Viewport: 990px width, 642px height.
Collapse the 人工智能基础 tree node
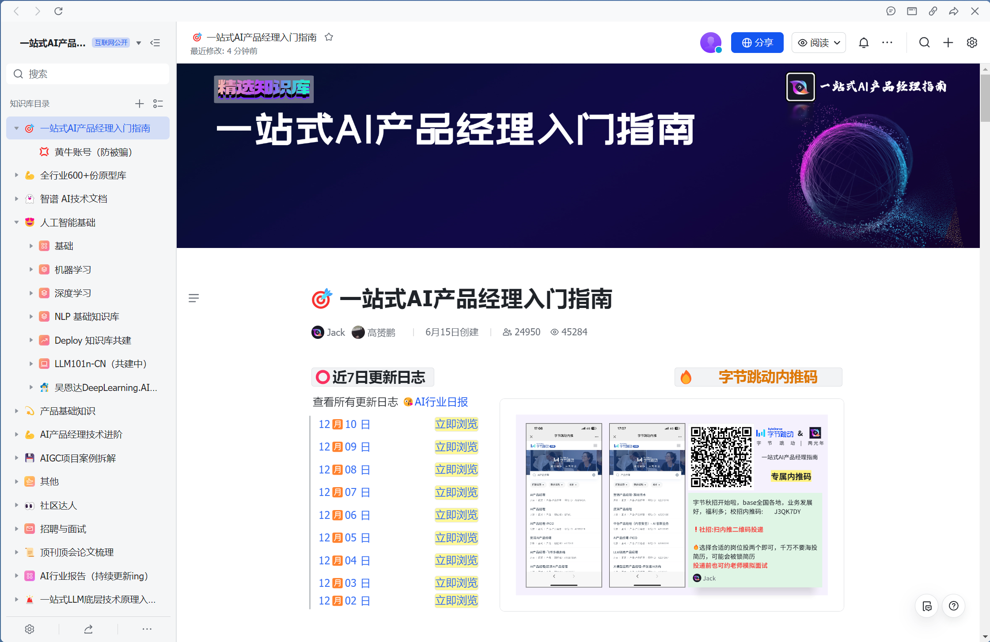pyautogui.click(x=16, y=222)
